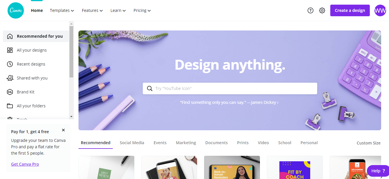Expand the Features dropdown menu
This screenshot has height=179, width=389.
click(x=92, y=10)
